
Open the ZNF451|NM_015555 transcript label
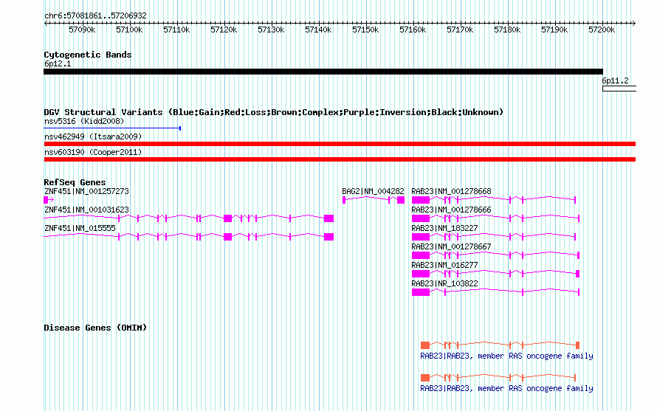(80, 228)
